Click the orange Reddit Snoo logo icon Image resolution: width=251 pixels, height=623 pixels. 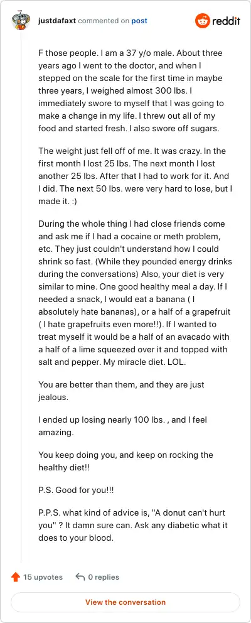coord(202,21)
